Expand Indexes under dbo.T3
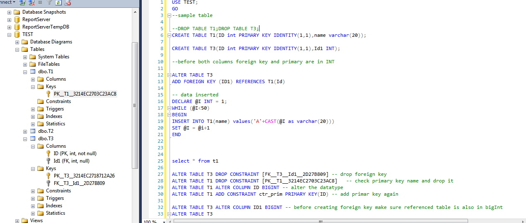 pos(33,206)
